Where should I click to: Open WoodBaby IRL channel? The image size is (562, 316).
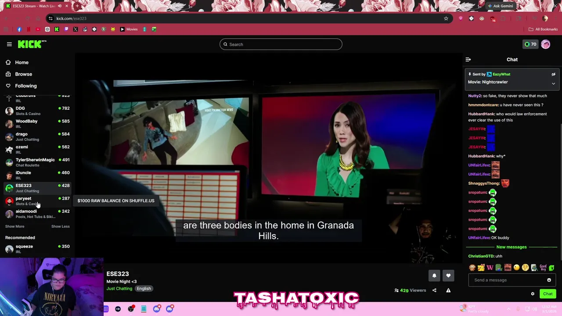pyautogui.click(x=37, y=123)
